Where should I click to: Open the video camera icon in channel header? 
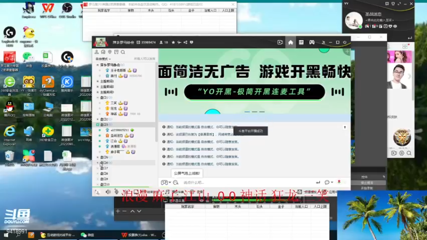pyautogui.click(x=280, y=43)
